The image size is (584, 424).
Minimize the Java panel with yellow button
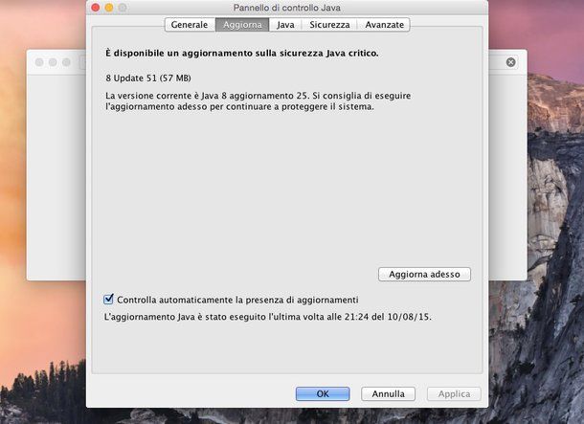tap(109, 8)
